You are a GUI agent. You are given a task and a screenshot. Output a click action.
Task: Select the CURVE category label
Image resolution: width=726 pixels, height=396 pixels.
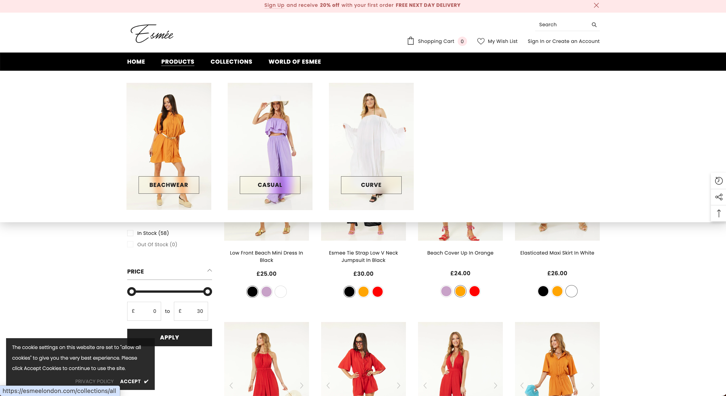pos(371,185)
